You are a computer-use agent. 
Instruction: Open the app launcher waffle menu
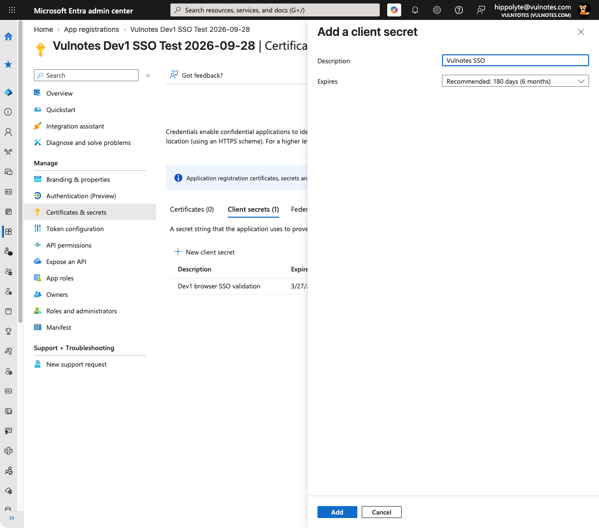[12, 10]
